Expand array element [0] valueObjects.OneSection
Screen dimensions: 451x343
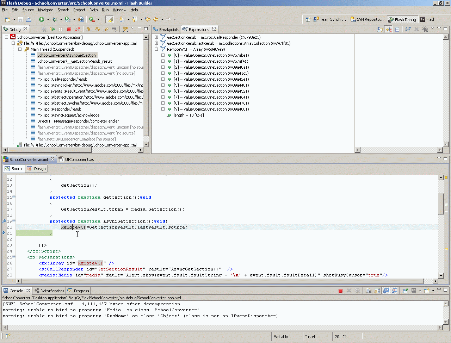[163, 55]
